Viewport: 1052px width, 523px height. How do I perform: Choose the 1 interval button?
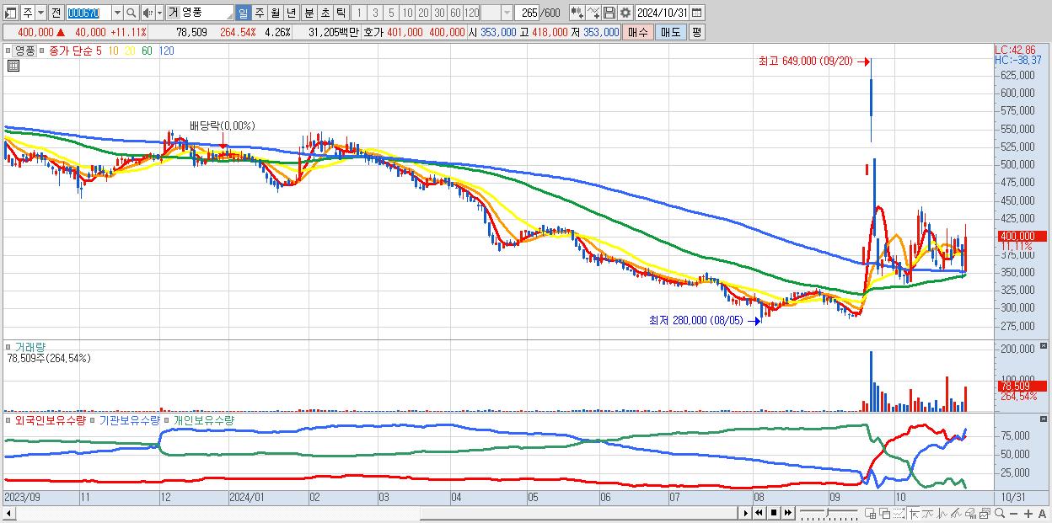[359, 13]
